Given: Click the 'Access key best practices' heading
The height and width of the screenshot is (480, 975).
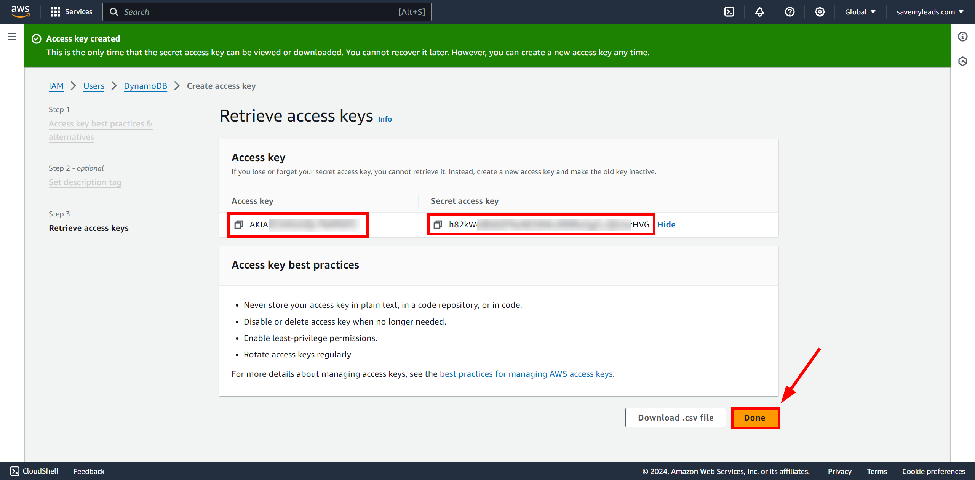Looking at the screenshot, I should 295,265.
